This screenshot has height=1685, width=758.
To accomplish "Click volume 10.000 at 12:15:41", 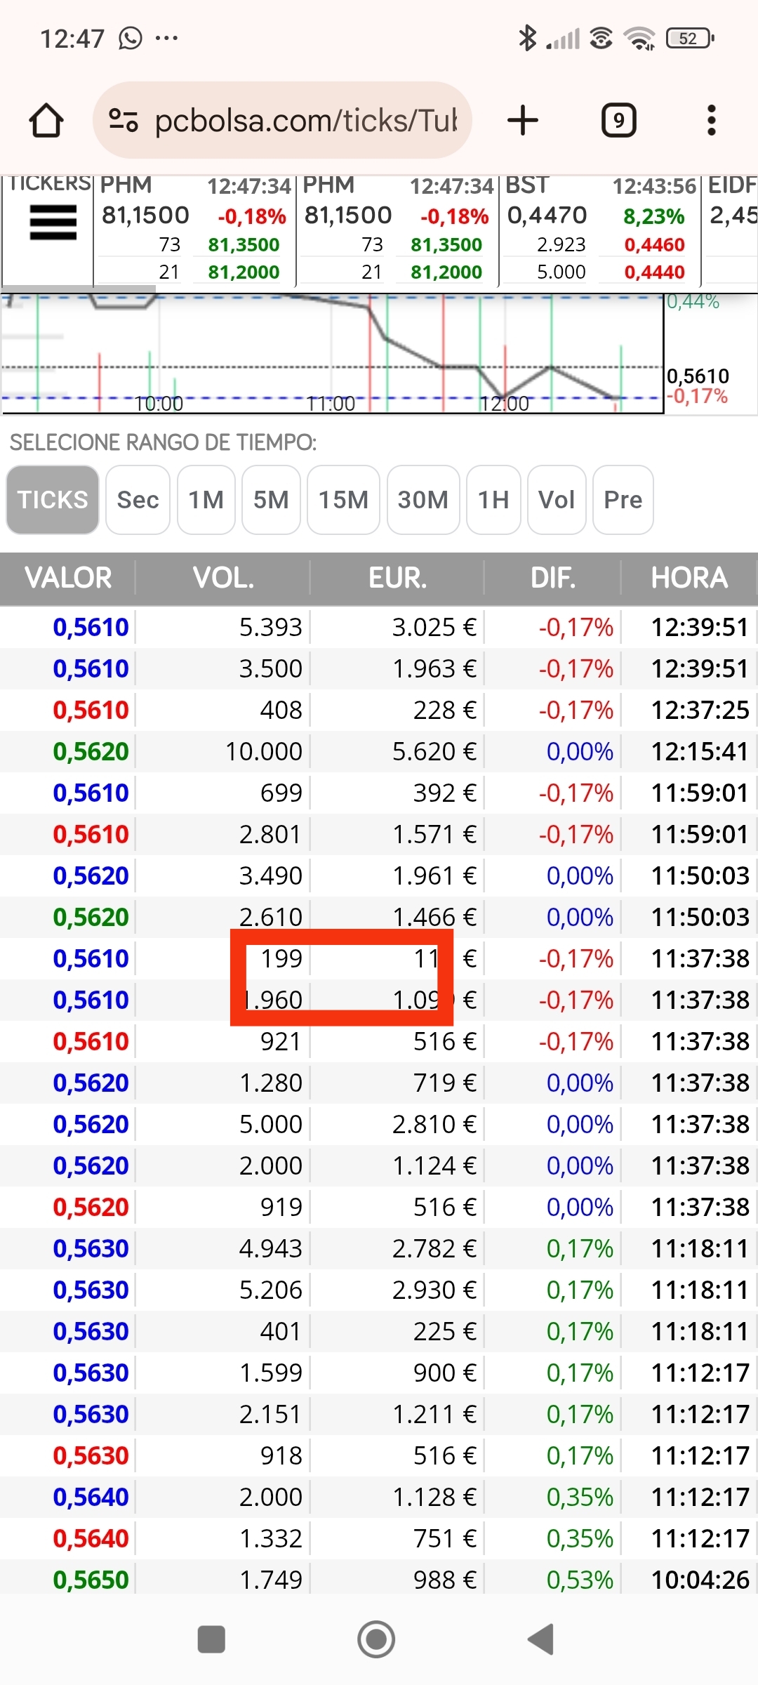I will 264,751.
